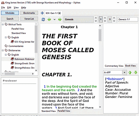Click down arrow of module tree scrollbar
This screenshot has height=116, width=139.
point(36,70)
